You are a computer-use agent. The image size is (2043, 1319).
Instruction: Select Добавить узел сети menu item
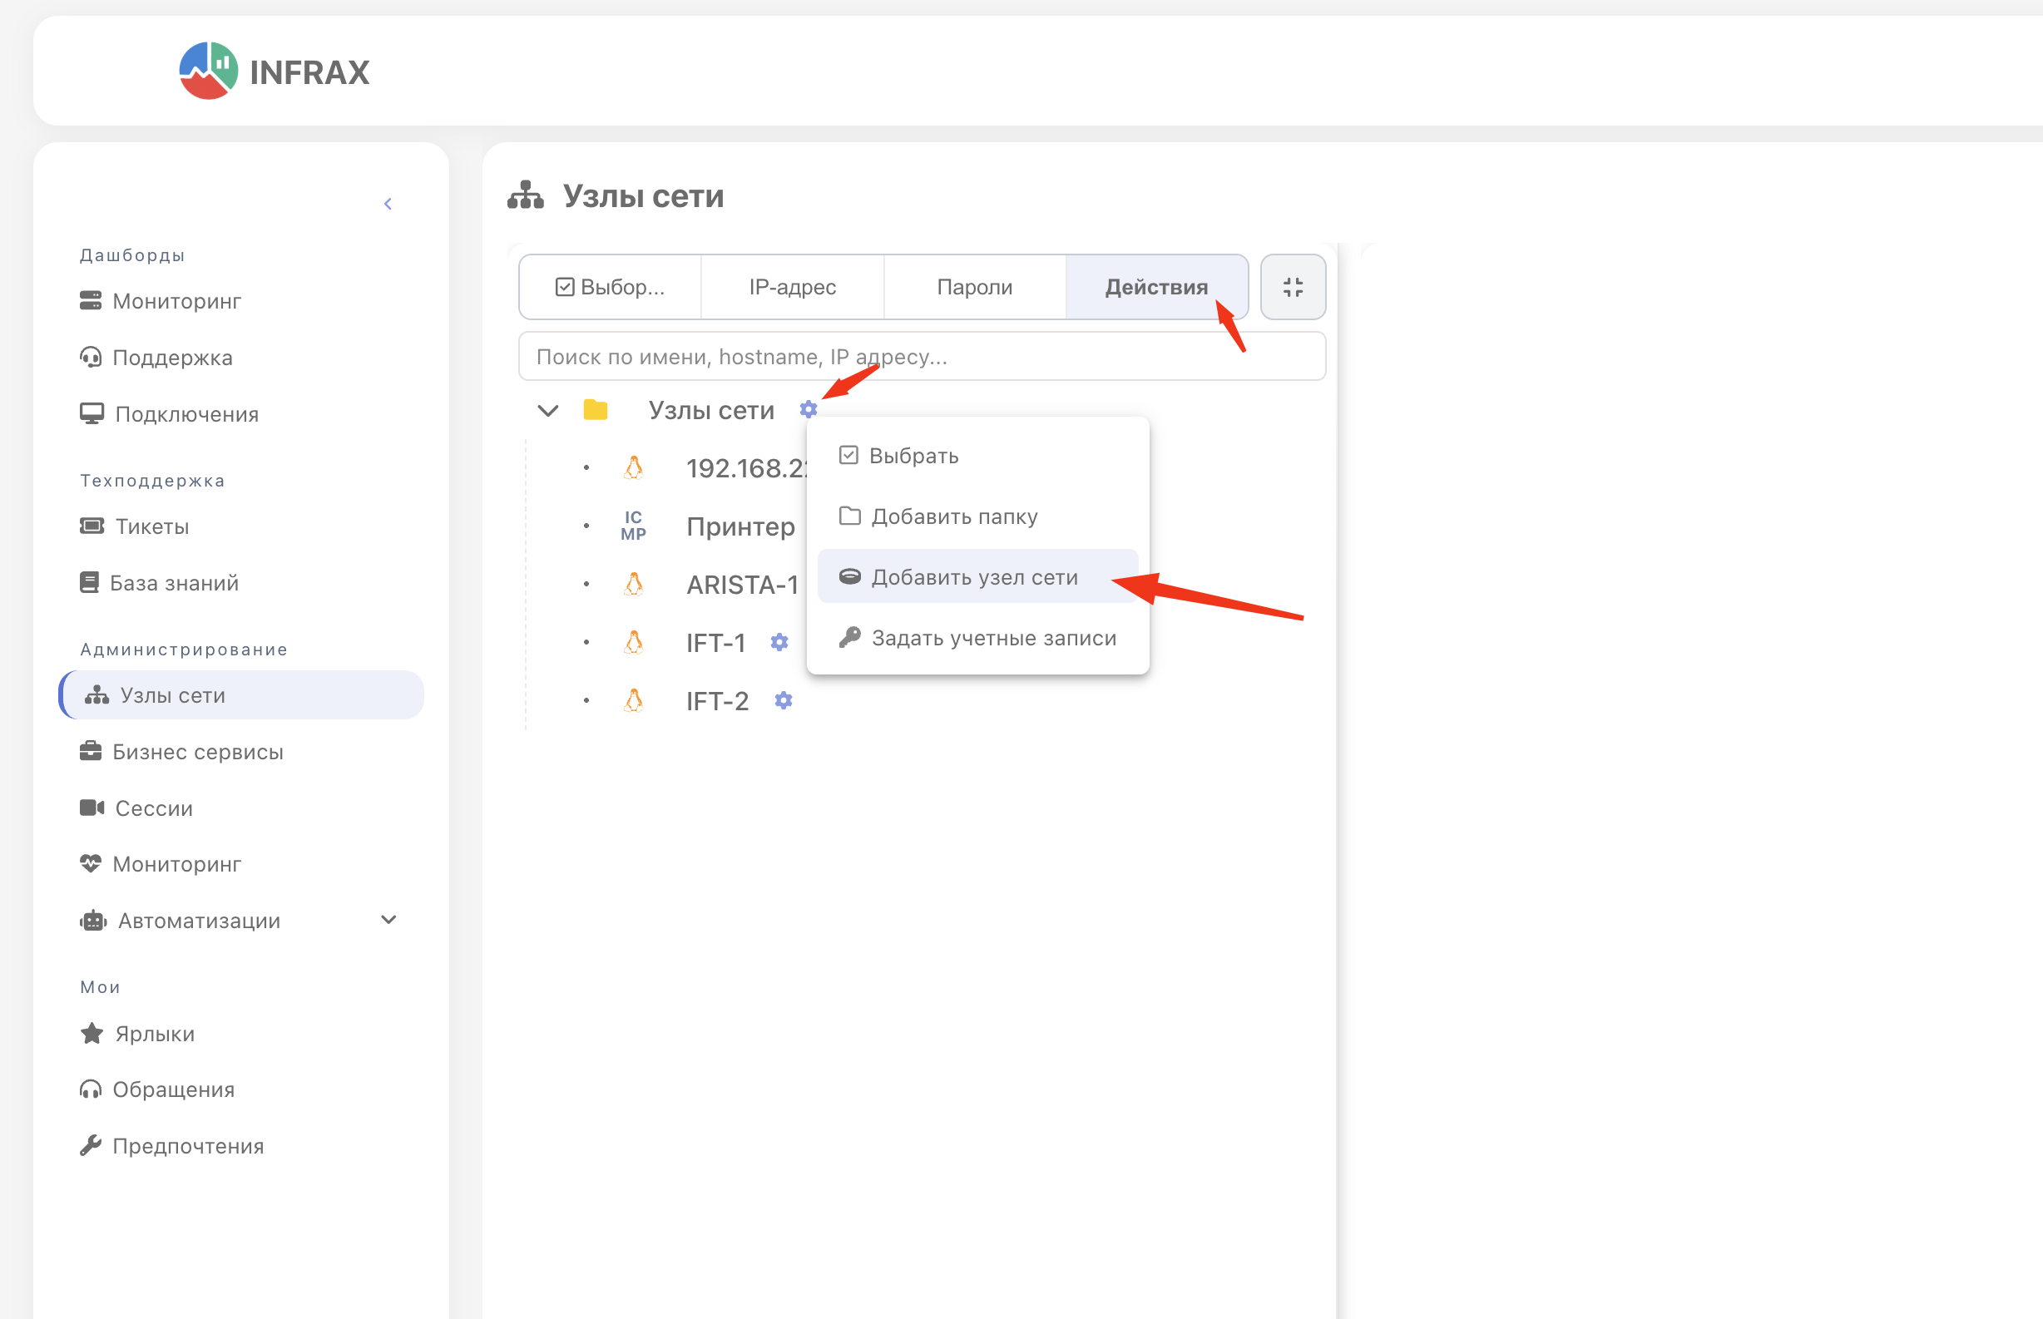coord(974,577)
